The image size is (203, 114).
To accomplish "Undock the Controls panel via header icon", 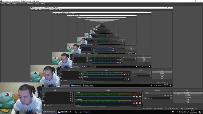I will 202,90.
